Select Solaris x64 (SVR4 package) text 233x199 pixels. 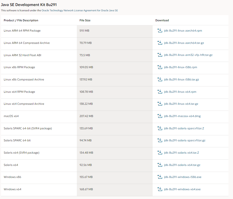[22, 153]
